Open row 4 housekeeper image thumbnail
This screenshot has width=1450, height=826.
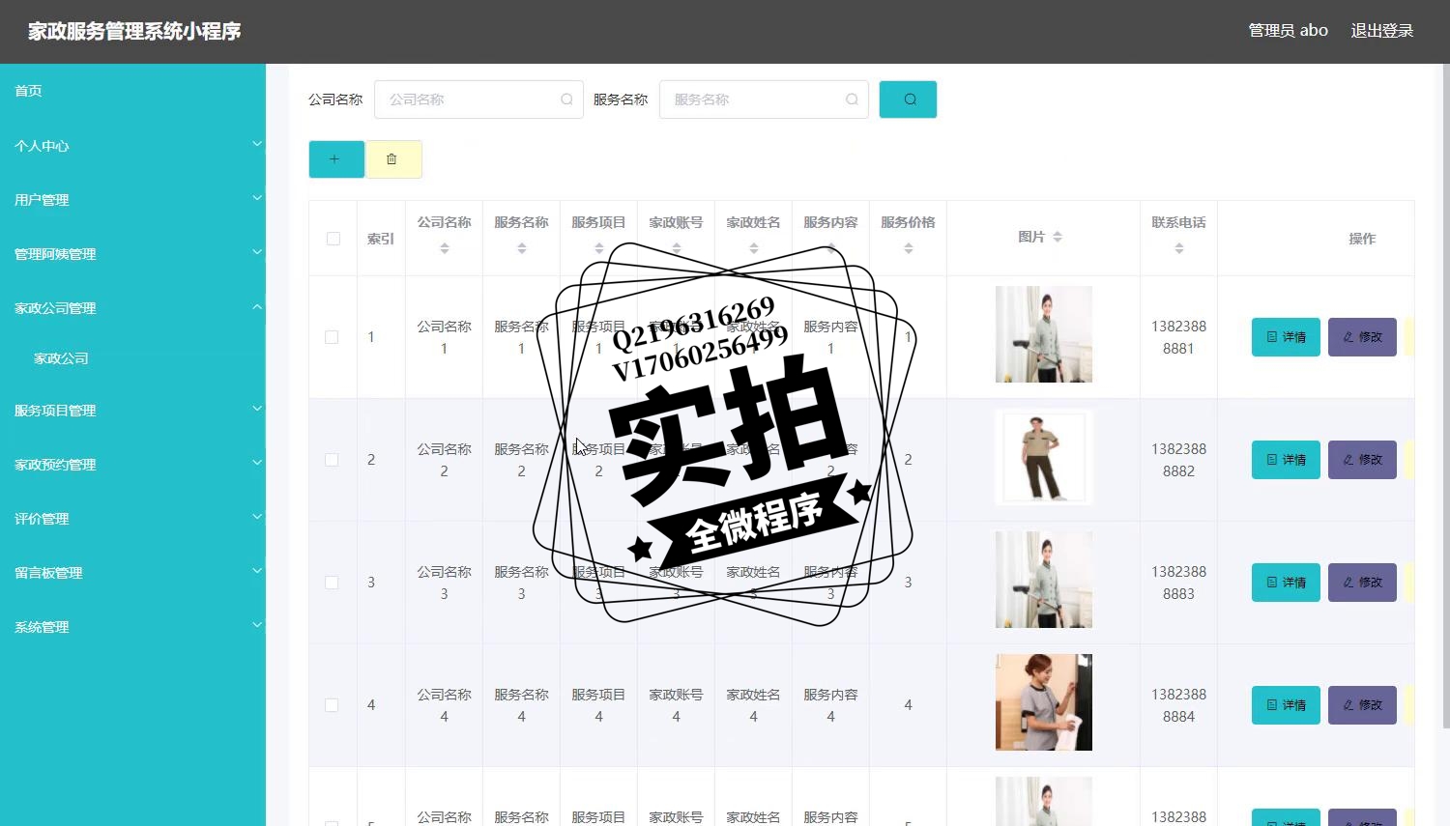point(1044,702)
